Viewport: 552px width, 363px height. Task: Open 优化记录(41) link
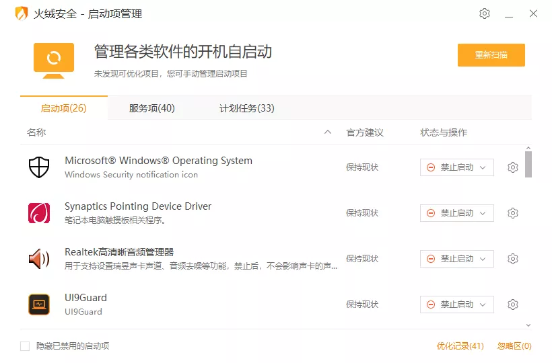coord(460,346)
